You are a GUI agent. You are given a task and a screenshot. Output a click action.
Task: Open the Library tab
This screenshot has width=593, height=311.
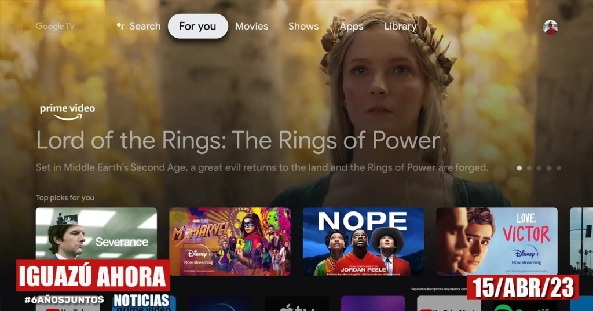tap(401, 26)
